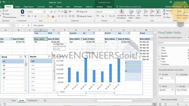This screenshot has height=106, width=189.
Task: Switch to the Dashboard sheet tab
Action: pos(32,100)
